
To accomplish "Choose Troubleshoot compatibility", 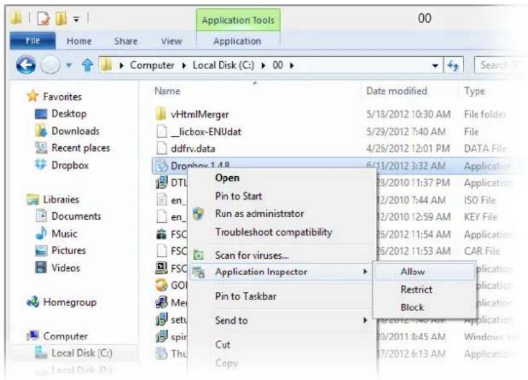I will click(x=274, y=232).
